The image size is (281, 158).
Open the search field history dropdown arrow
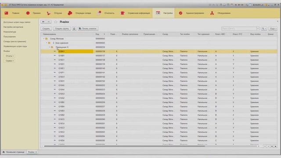point(258,29)
